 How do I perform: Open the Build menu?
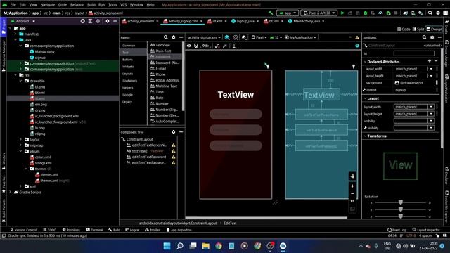91,5
